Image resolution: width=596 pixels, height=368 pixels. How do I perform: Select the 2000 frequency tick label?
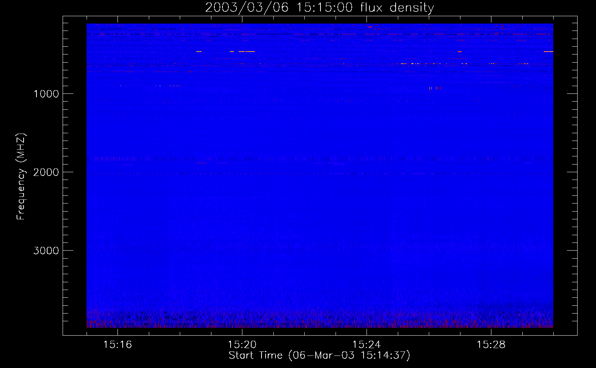[46, 172]
